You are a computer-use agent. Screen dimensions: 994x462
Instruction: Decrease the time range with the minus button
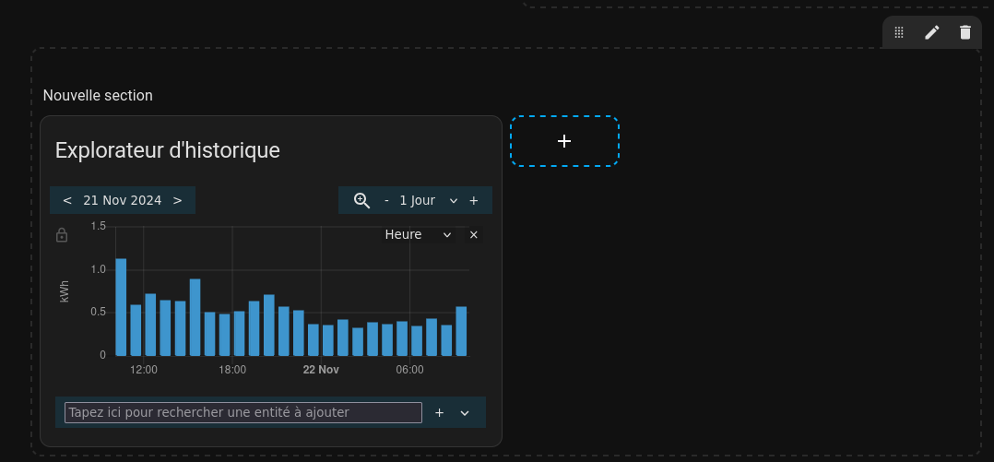pyautogui.click(x=386, y=200)
